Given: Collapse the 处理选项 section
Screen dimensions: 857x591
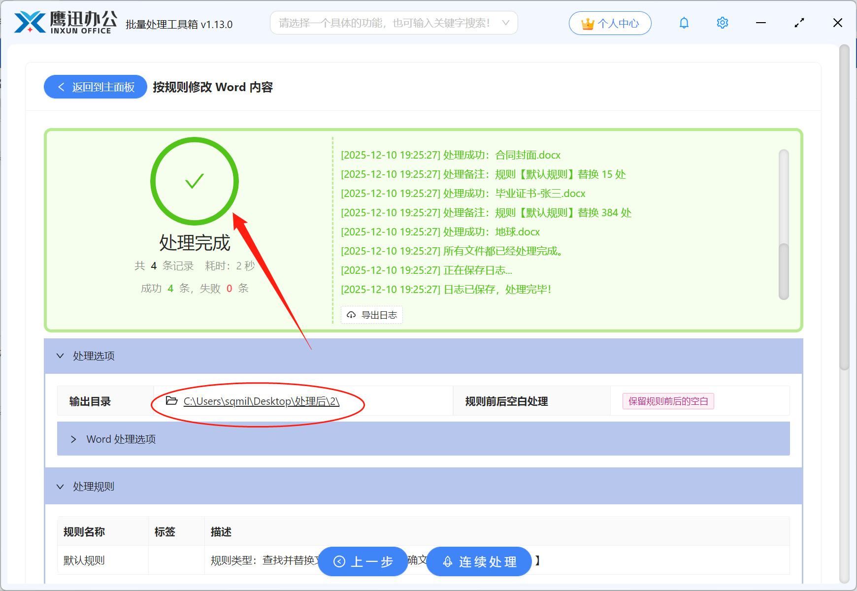Looking at the screenshot, I should 60,356.
